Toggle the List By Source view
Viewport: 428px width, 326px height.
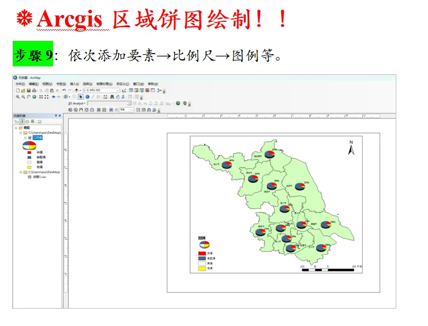[22, 122]
